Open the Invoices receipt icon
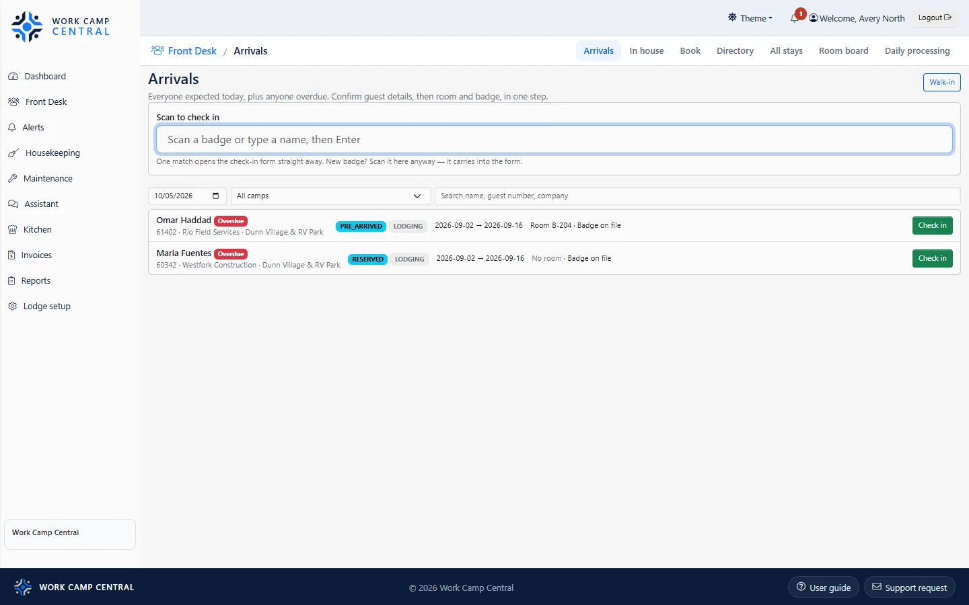 click(x=11, y=255)
